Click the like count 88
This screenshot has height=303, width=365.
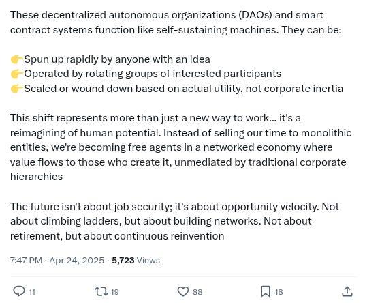pos(197,292)
